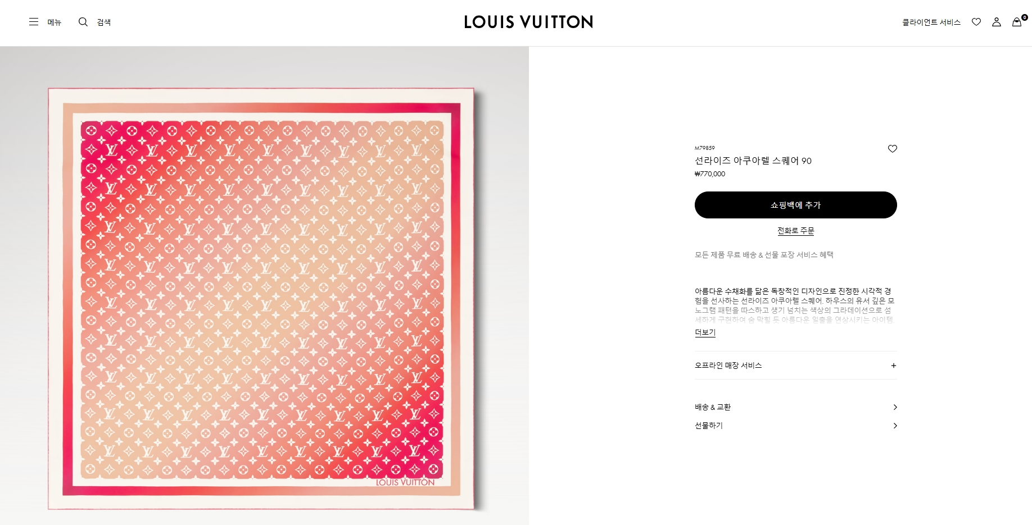
Task: Click the pink scarf product image
Action: coord(262,299)
